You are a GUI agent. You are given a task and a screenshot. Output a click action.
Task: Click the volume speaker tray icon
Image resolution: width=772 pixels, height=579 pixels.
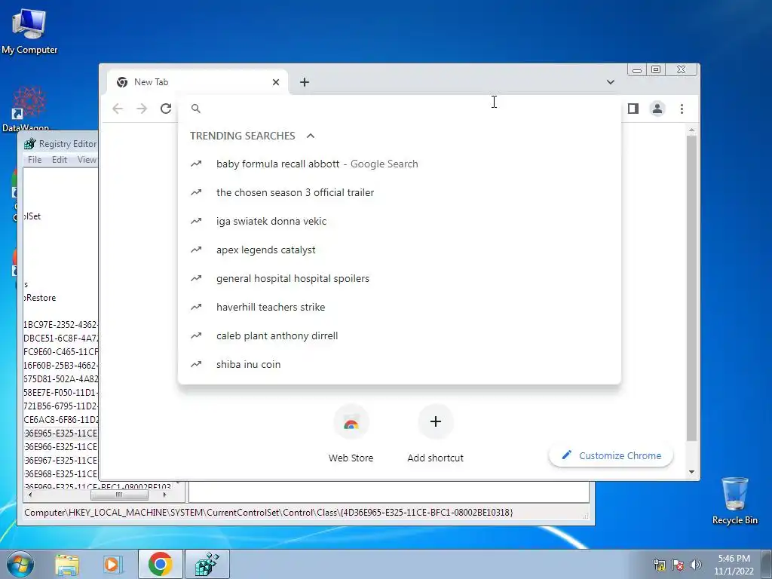coord(696,565)
